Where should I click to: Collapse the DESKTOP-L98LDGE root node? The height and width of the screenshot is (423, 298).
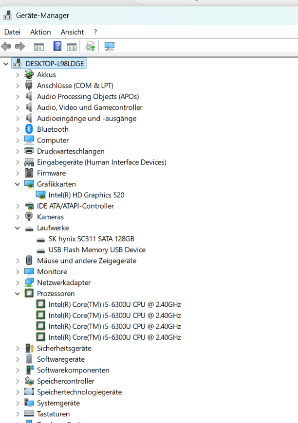tap(6, 64)
